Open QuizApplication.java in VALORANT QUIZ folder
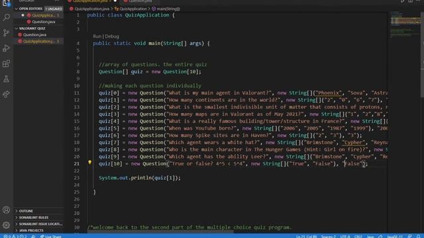 [x=38, y=41]
